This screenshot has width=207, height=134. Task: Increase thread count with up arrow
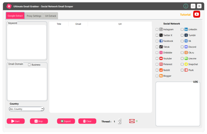119,120
